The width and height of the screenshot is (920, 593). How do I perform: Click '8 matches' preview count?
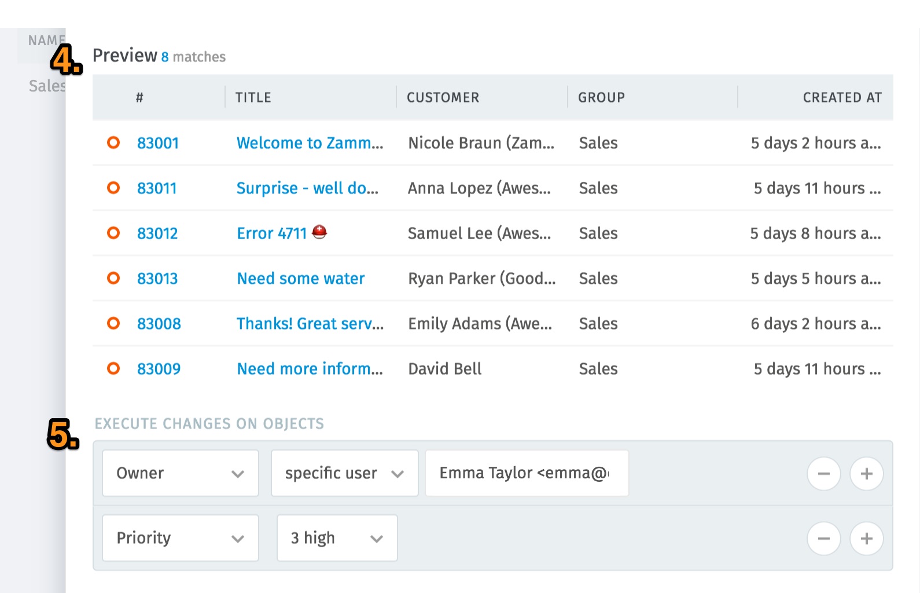pos(193,57)
